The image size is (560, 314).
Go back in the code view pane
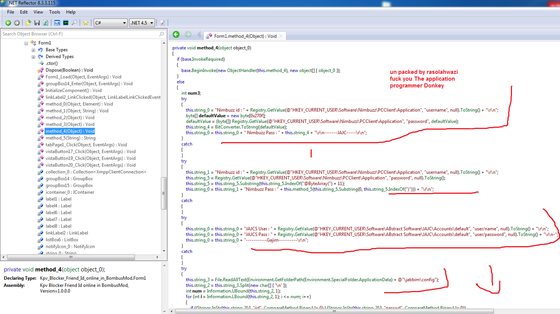176,35
